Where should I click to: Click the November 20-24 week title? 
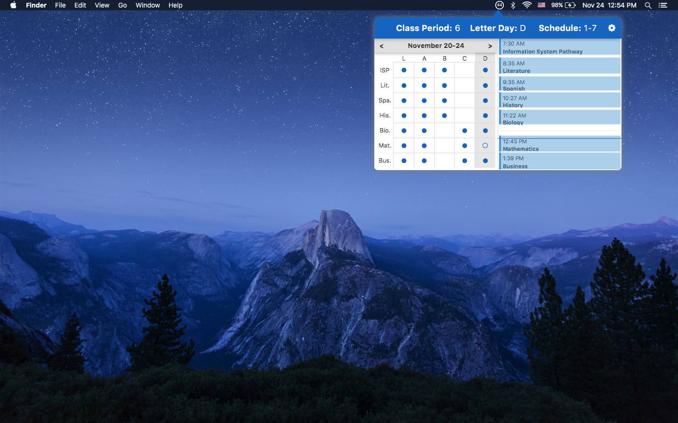tap(436, 46)
